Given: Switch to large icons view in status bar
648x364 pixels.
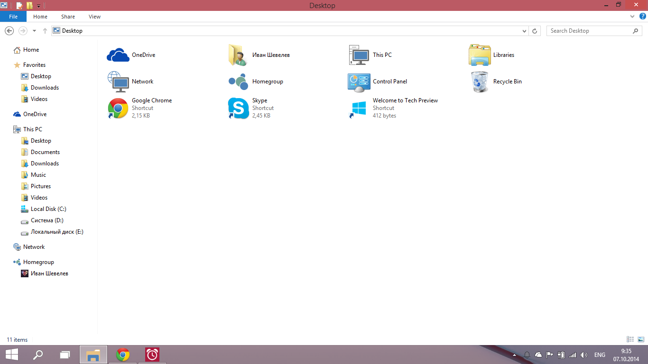Looking at the screenshot, I should click(641, 339).
